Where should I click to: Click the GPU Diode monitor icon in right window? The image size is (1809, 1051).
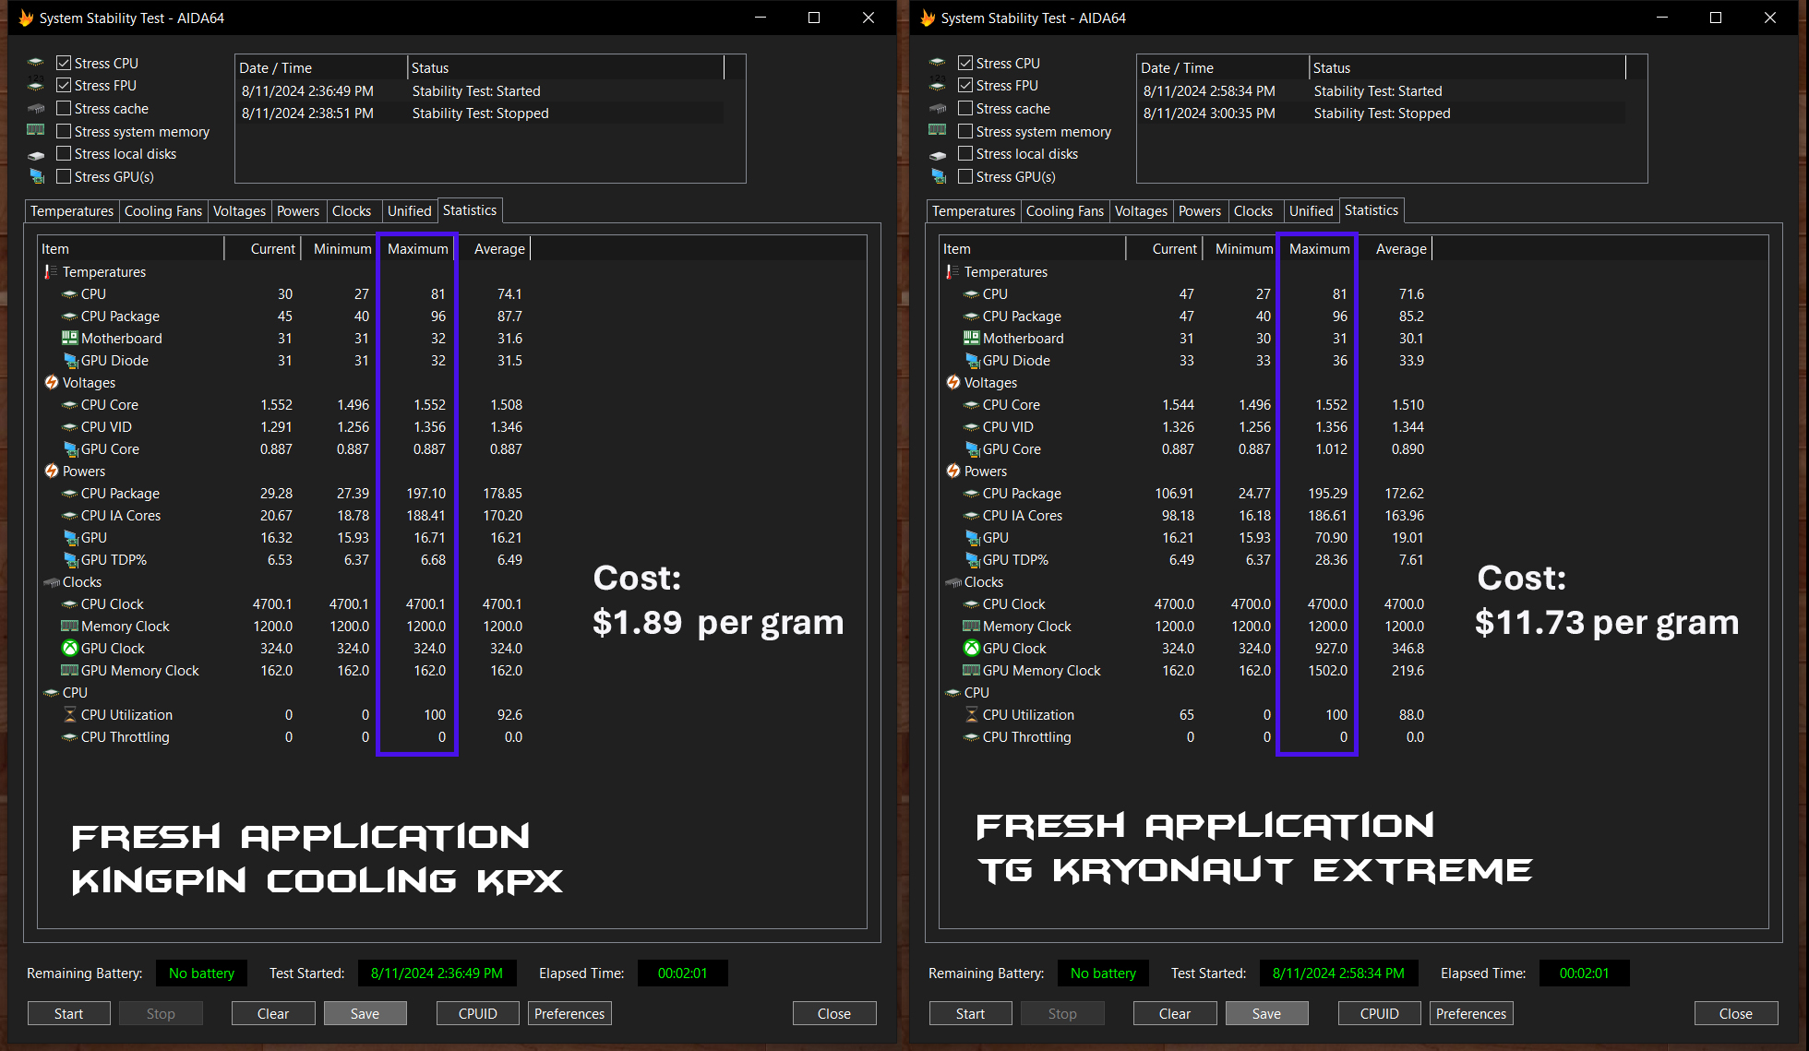pyautogui.click(x=971, y=361)
